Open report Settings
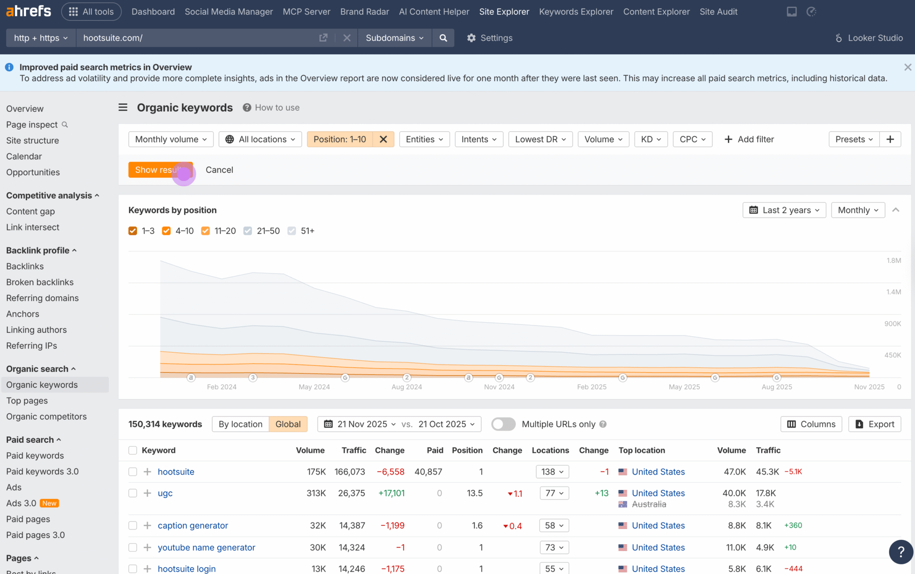Viewport: 915px width, 574px height. (490, 38)
